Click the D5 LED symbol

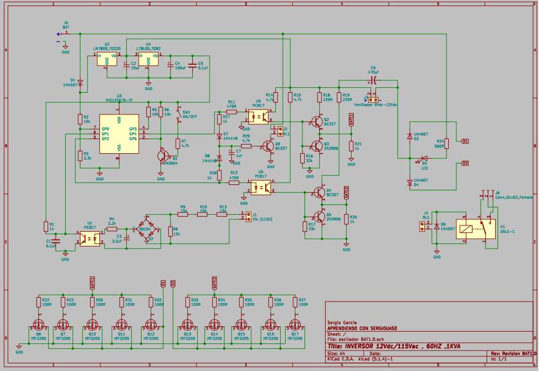[x=423, y=159]
